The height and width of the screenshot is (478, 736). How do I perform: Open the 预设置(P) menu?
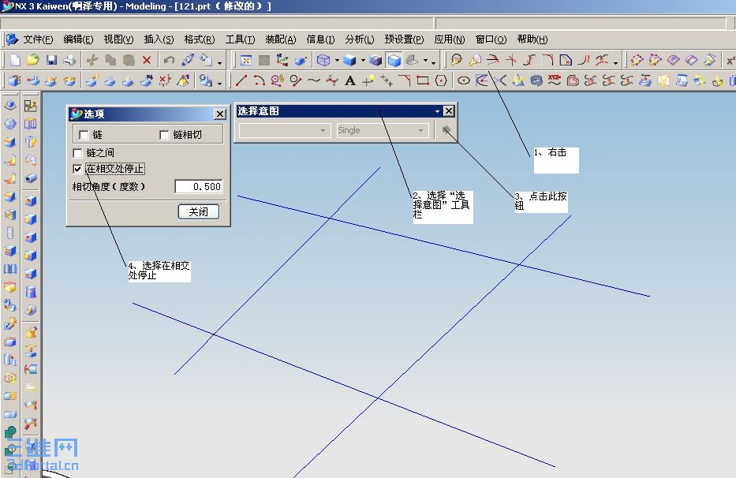(404, 39)
